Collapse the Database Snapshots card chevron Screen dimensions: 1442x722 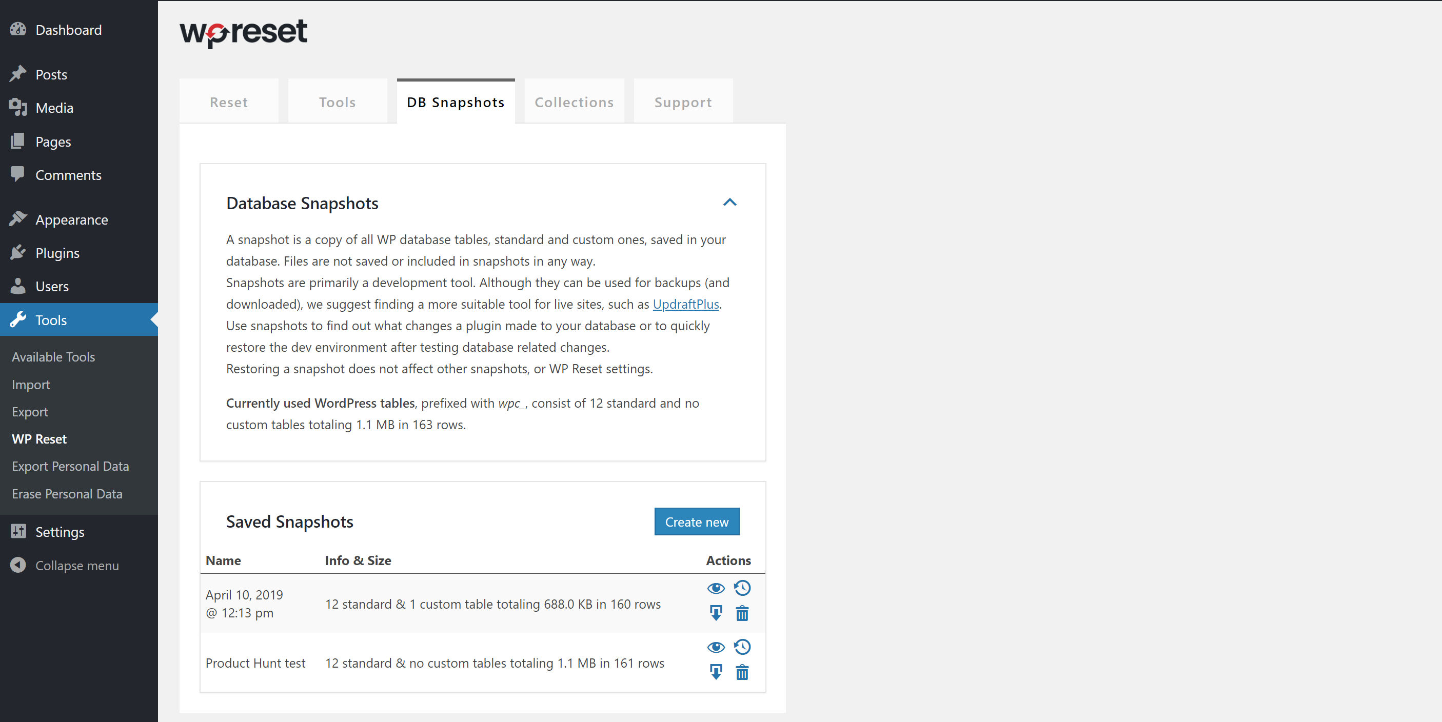pyautogui.click(x=729, y=203)
